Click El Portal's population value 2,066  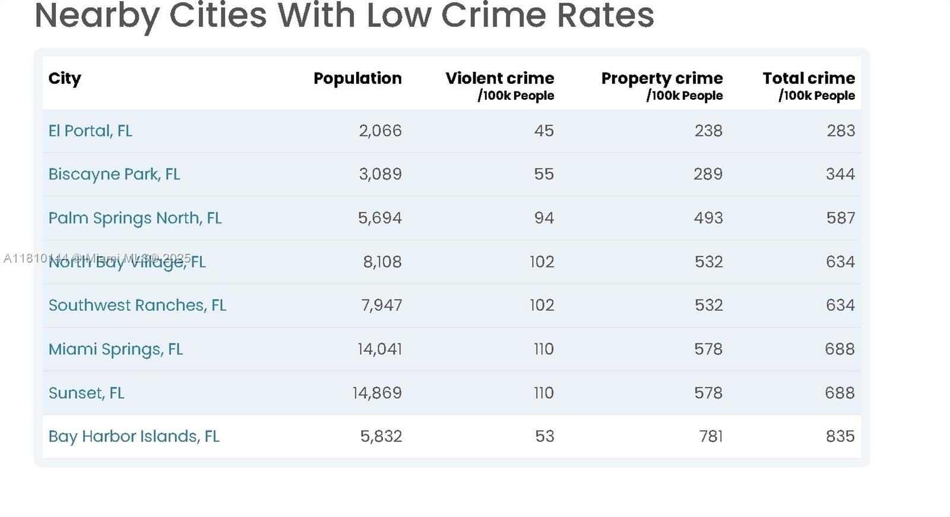point(380,131)
